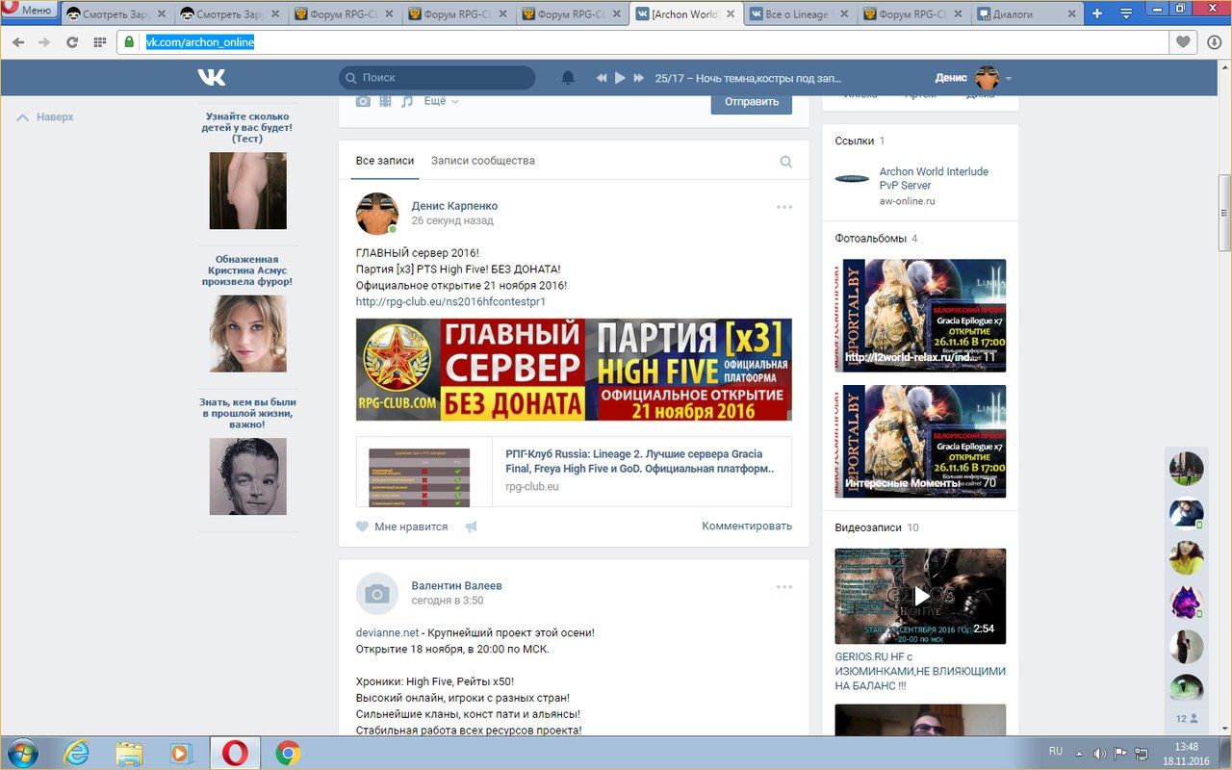1232x770 pixels.
Task: Open GERIOS.RU HF video title link
Action: pos(920,671)
